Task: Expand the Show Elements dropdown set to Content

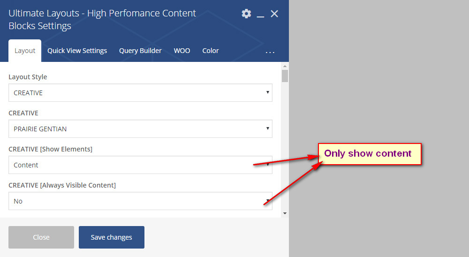Action: pos(140,165)
